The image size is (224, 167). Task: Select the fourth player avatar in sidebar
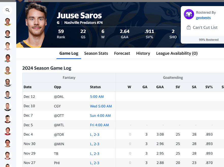pos(8,58)
